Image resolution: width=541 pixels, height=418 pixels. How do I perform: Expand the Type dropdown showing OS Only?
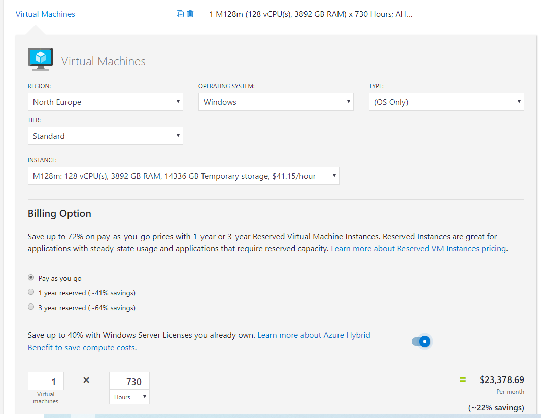tap(446, 102)
